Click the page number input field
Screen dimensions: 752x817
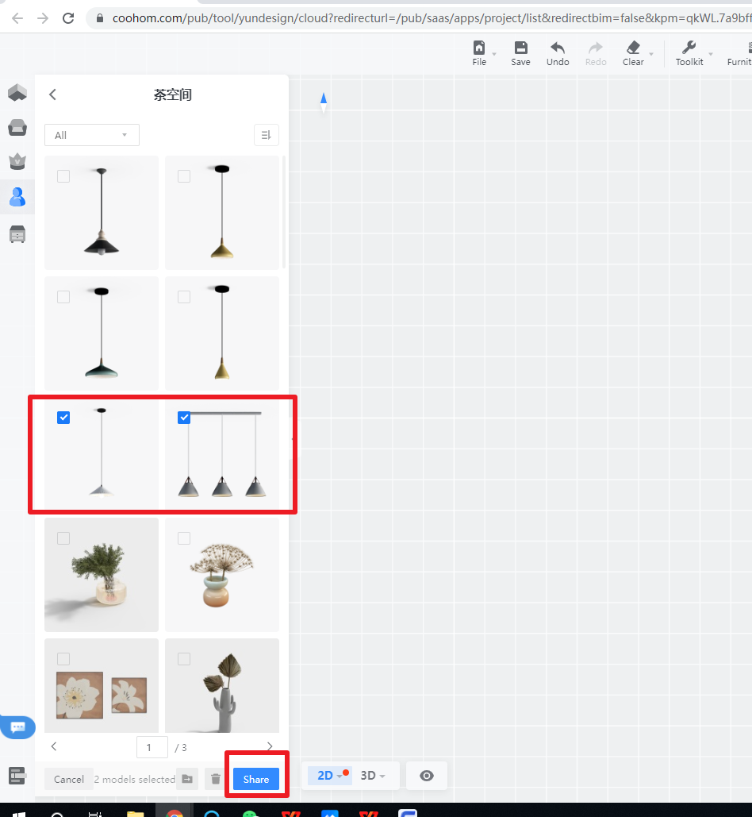click(152, 747)
